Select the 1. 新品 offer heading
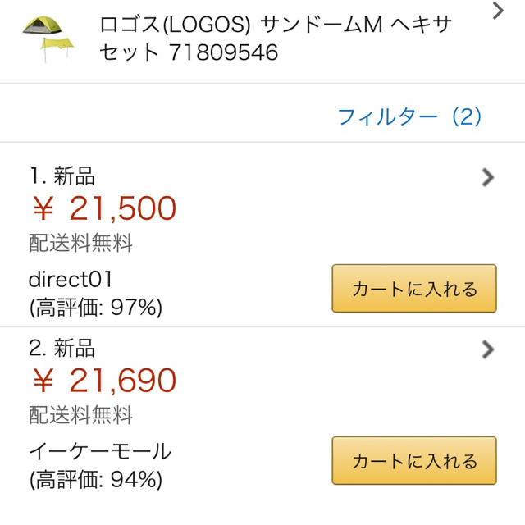 (x=62, y=176)
